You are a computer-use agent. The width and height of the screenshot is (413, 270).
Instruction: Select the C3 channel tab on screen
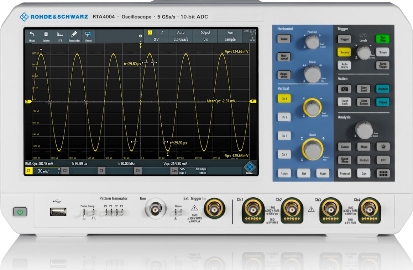pyautogui.click(x=101, y=171)
